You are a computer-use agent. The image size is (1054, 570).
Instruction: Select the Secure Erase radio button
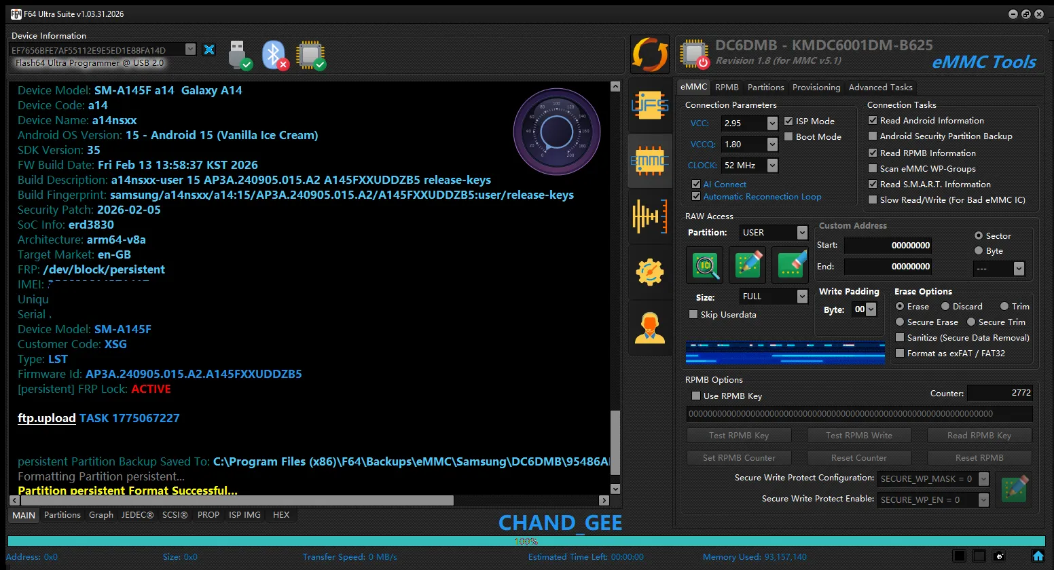click(900, 322)
